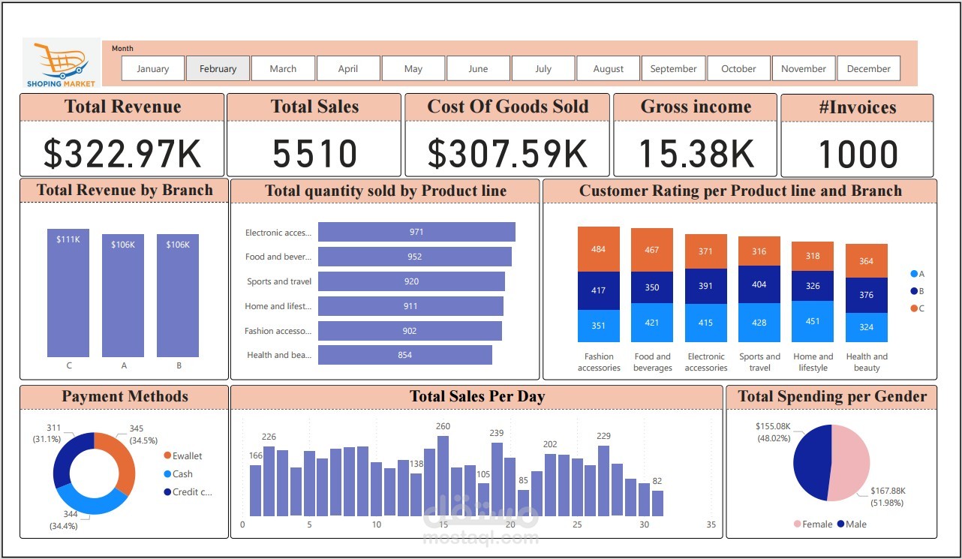Open the "Electronic acces..." truncated axis label
The height and width of the screenshot is (559, 962).
(x=278, y=232)
